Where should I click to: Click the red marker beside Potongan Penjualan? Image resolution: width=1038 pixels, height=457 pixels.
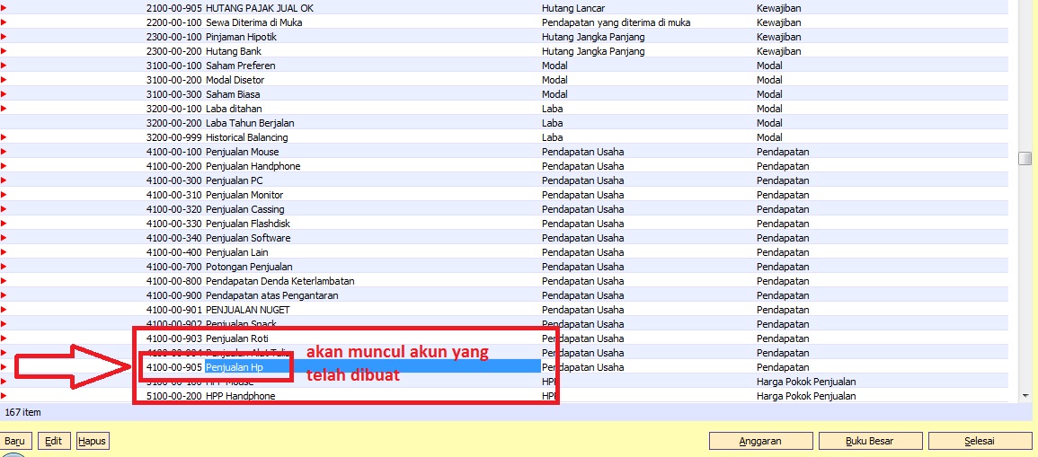coord(4,267)
